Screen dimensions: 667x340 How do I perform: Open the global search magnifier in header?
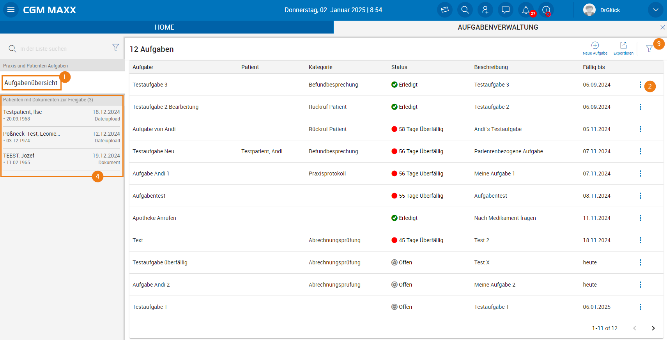pyautogui.click(x=465, y=10)
